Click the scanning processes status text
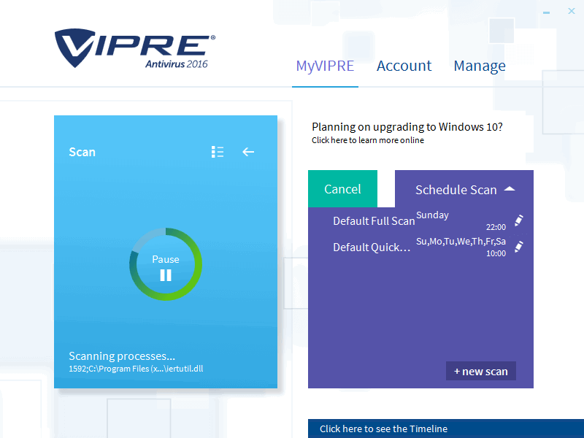 pyautogui.click(x=120, y=356)
